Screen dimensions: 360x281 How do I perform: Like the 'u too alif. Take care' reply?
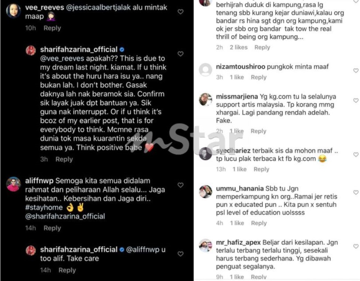[181, 254]
